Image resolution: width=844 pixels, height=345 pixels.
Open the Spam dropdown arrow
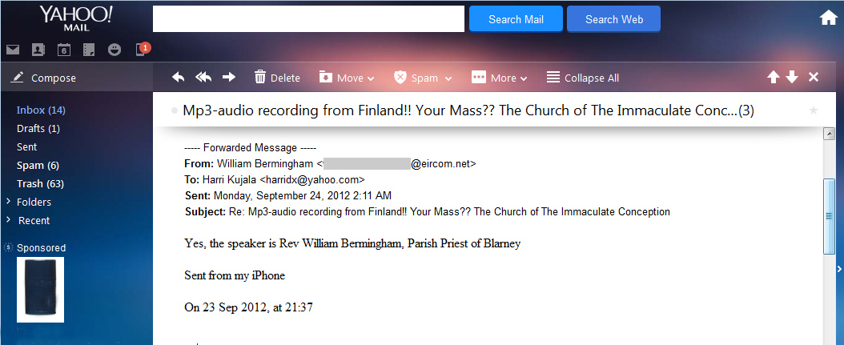pos(448,78)
